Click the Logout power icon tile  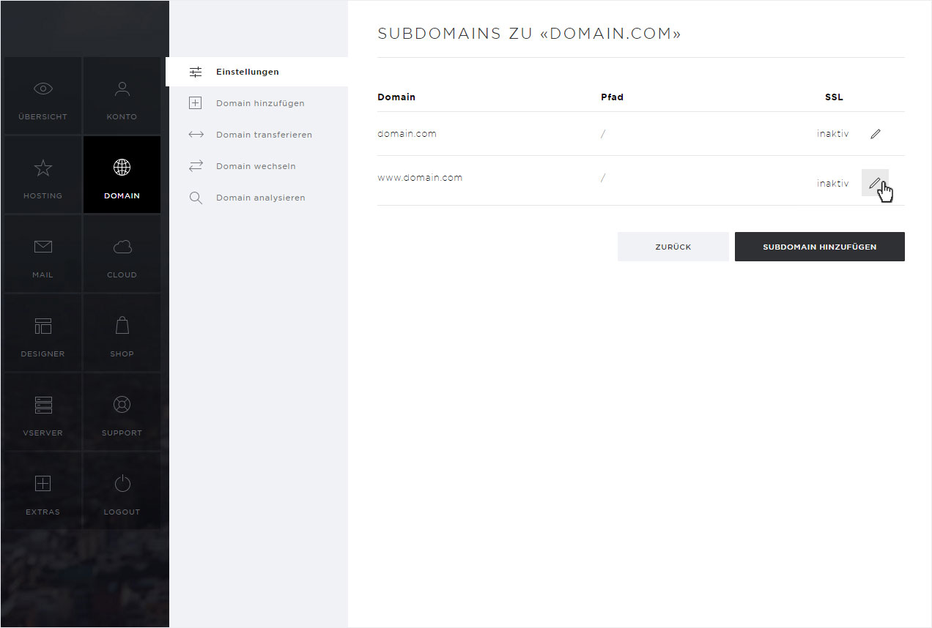[x=122, y=490]
